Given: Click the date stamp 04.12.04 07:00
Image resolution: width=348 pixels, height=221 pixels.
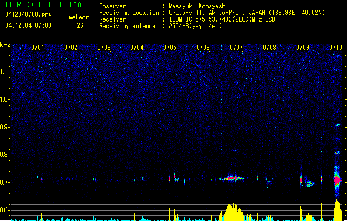Looking at the screenshot, I should click(x=28, y=25).
